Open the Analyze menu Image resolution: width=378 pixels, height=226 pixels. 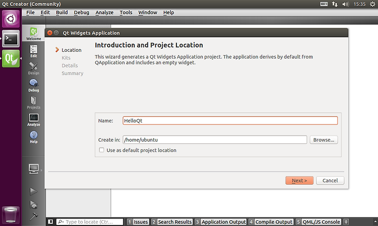click(x=104, y=12)
